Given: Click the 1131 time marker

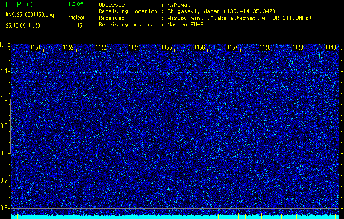Looking at the screenshot, I should [x=35, y=48].
